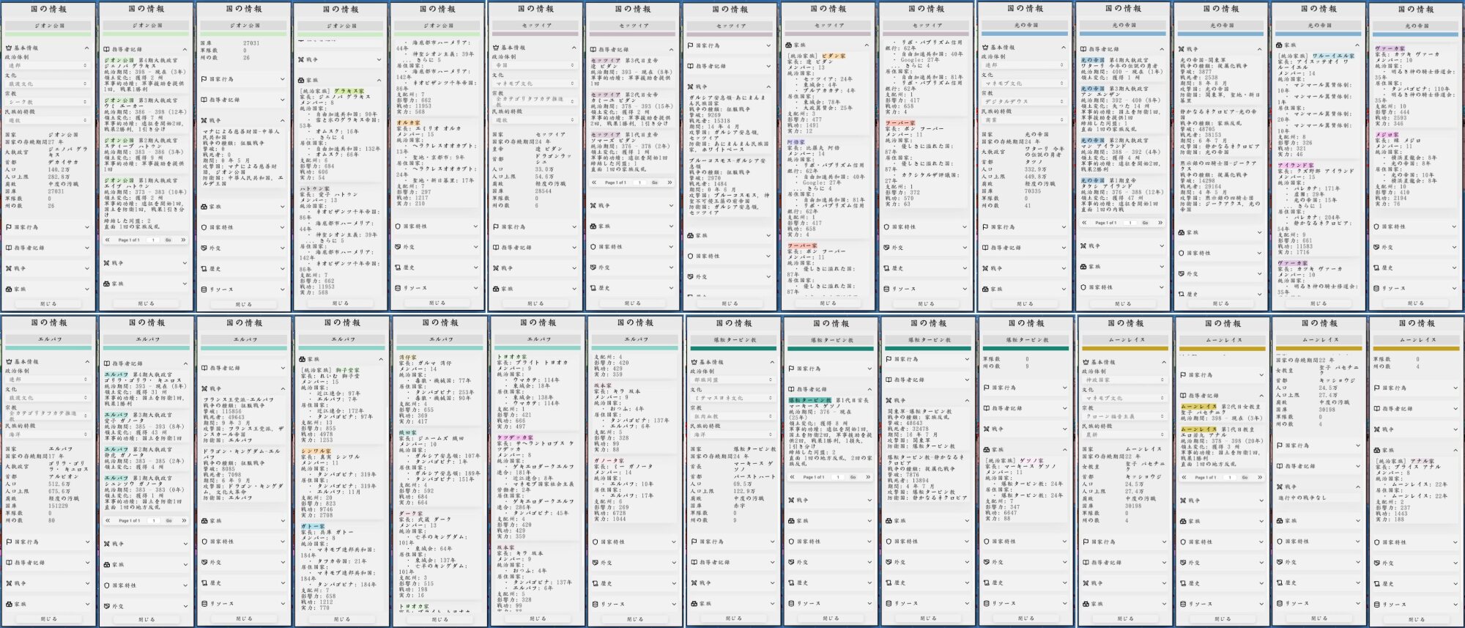Go to last page in セッツイア leader records
This screenshot has width=1465, height=628.
click(x=669, y=182)
